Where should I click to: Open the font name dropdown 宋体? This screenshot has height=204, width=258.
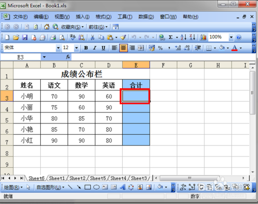pos(58,48)
